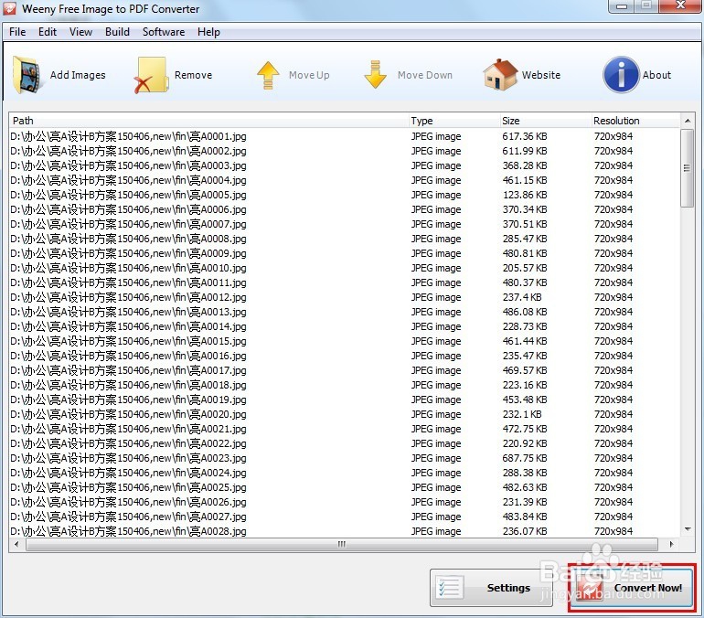Click the Website label in toolbar
Screen dimensions: 704x618
coord(541,75)
